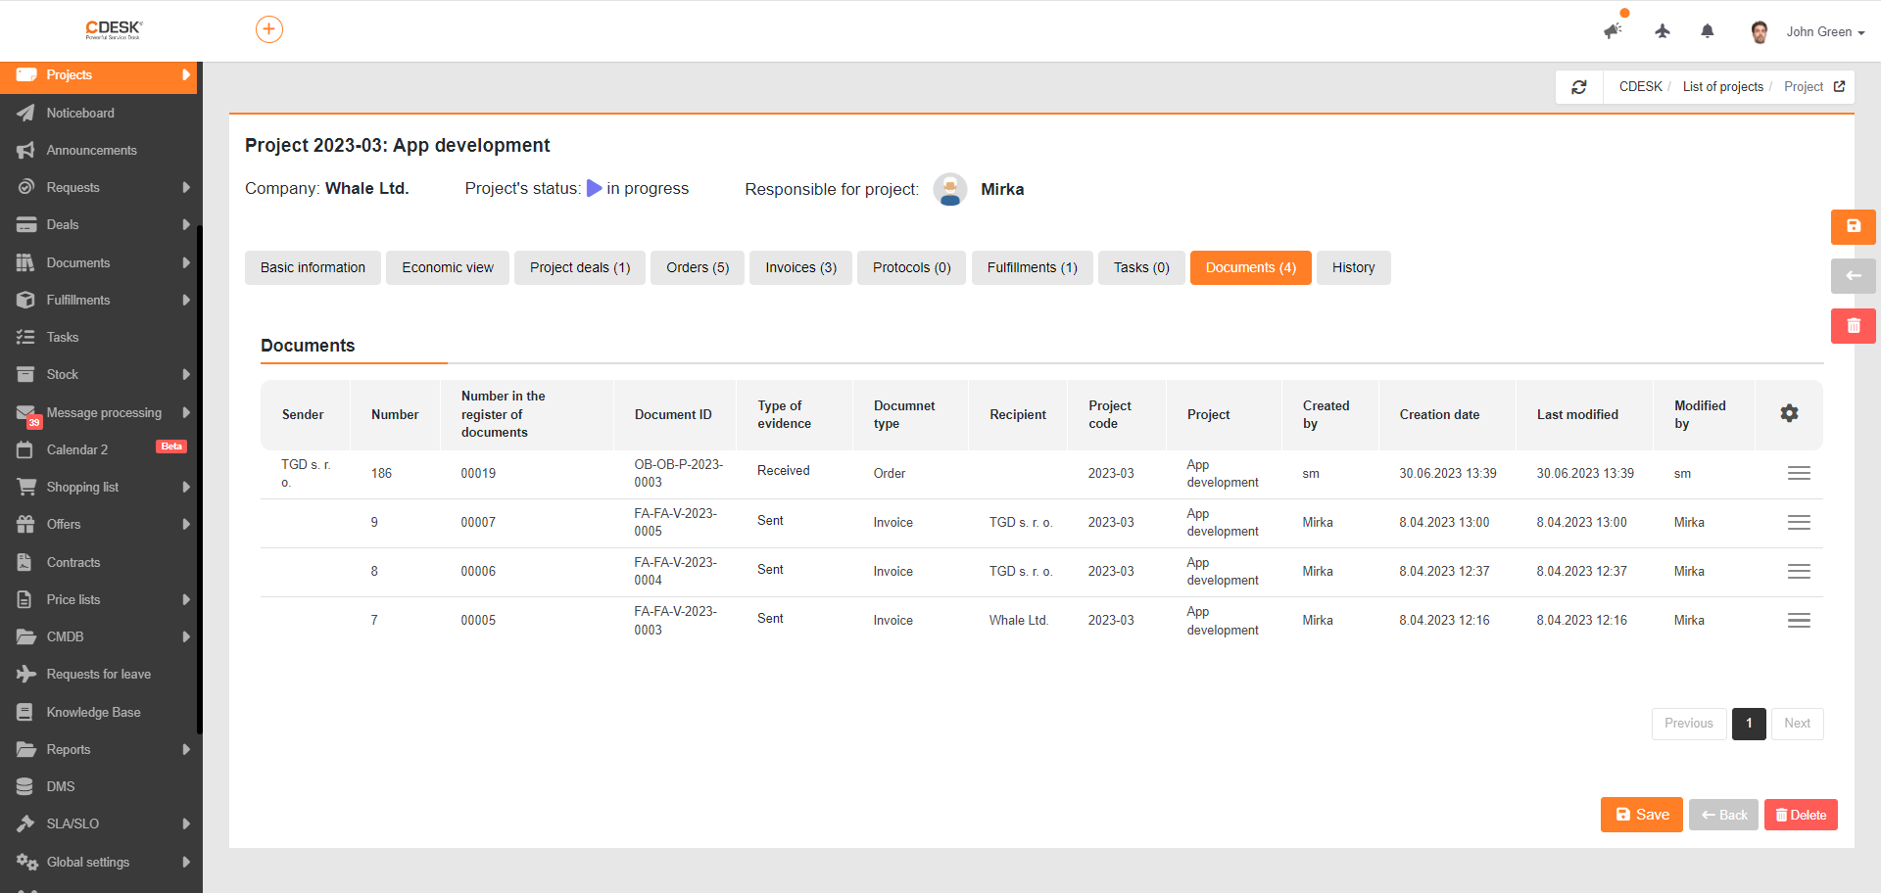Open Knowledge Base in the sidebar

click(98, 712)
